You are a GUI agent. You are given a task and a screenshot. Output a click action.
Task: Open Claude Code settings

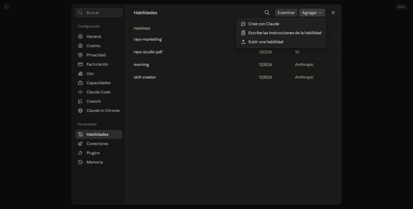[99, 92]
